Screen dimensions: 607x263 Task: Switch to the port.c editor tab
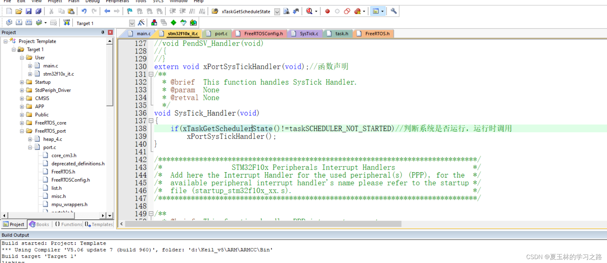(x=217, y=34)
